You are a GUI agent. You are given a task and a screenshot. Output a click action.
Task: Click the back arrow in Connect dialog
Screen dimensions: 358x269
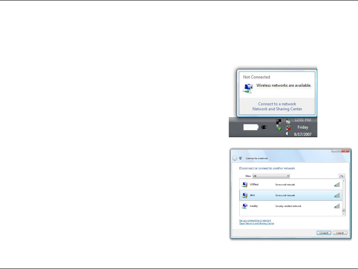[x=235, y=158]
